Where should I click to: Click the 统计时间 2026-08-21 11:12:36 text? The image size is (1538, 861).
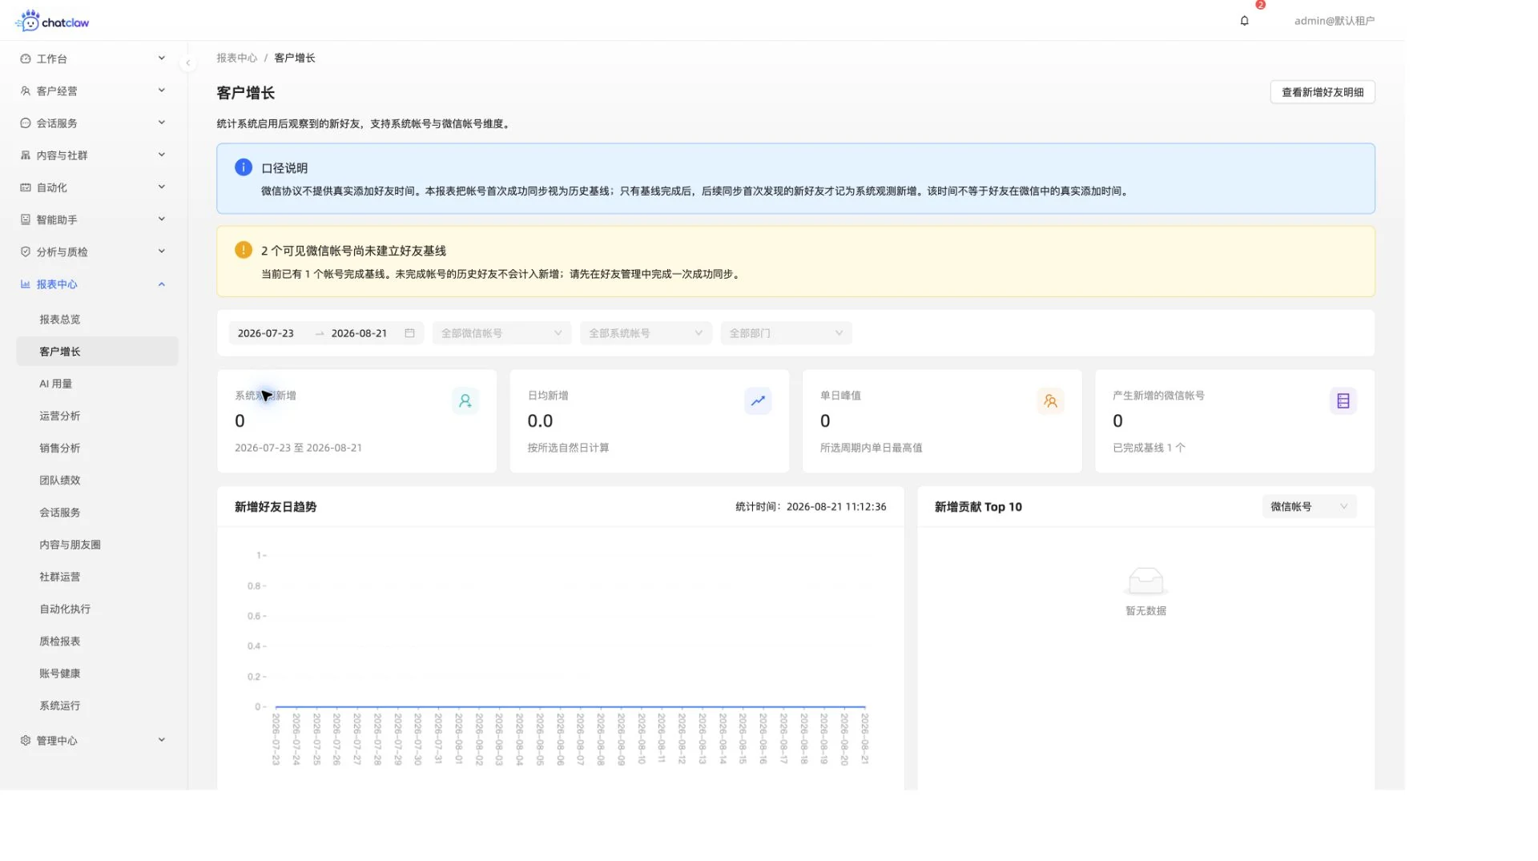tap(811, 506)
